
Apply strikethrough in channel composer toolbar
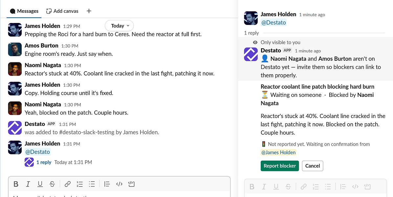(52, 184)
